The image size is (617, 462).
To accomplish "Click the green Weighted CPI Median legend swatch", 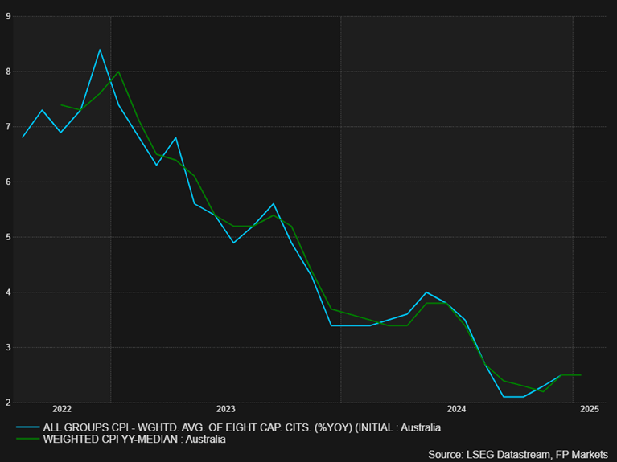I will click(x=28, y=439).
